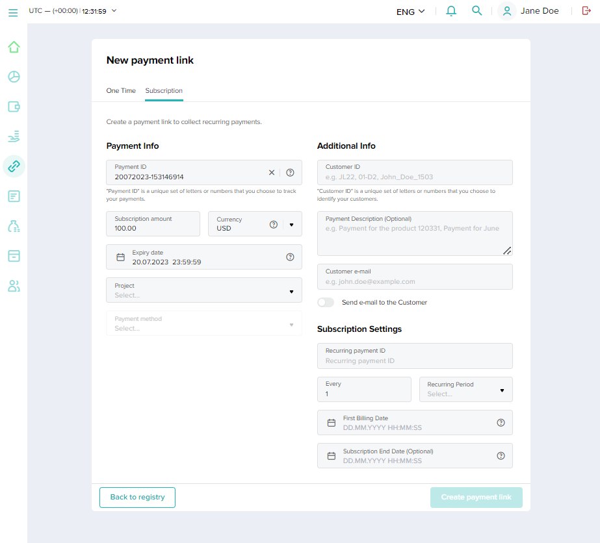Click Back to registry button
The height and width of the screenshot is (543, 600).
(137, 498)
